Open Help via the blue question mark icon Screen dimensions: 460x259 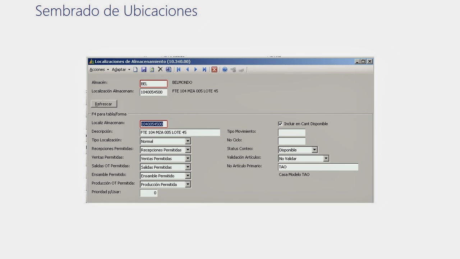pos(225,69)
